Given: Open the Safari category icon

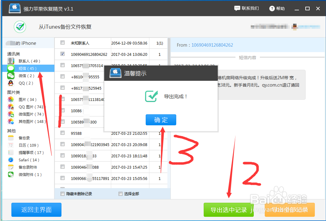Looking at the screenshot, I should [x=12, y=160].
